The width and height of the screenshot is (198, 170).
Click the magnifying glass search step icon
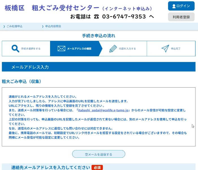pos(15,48)
